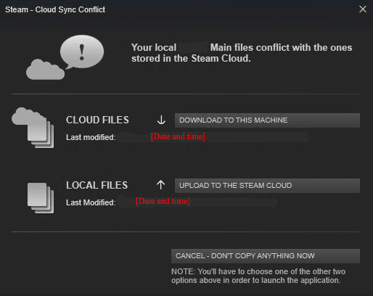Click the conflict message about Steam Cloud
This screenshot has height=296, width=373.
click(242, 53)
